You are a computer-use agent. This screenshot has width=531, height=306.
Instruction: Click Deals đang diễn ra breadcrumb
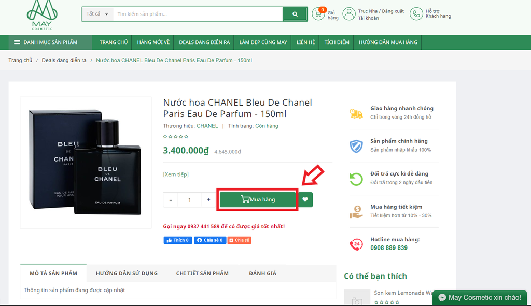coord(64,60)
